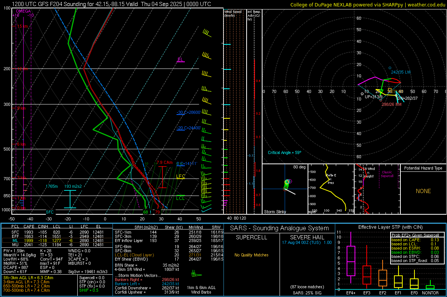
Task: Click the NONE hazard type text
Action: pos(423,191)
